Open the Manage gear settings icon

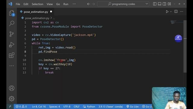coord(12,99)
